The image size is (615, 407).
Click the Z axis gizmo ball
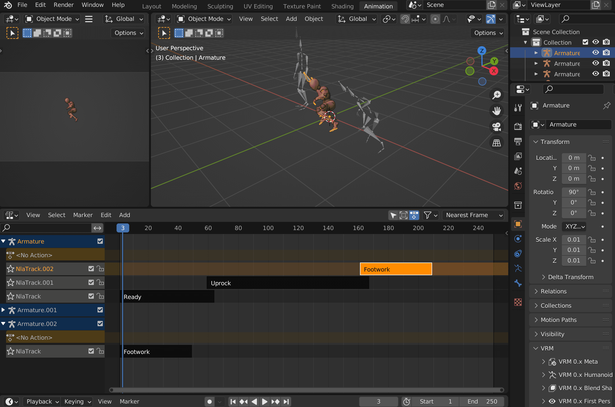(482, 50)
